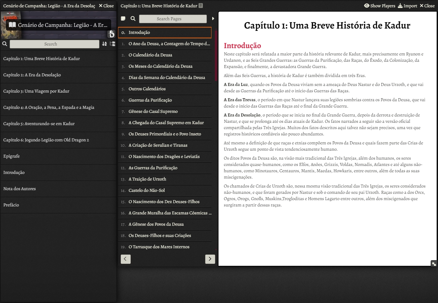This screenshot has height=303, width=438.
Task: Collapse the pages sidebar with the arrow
Action: [x=213, y=19]
